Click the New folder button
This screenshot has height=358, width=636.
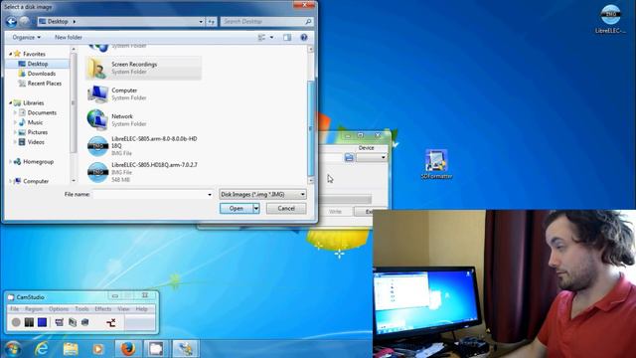69,38
